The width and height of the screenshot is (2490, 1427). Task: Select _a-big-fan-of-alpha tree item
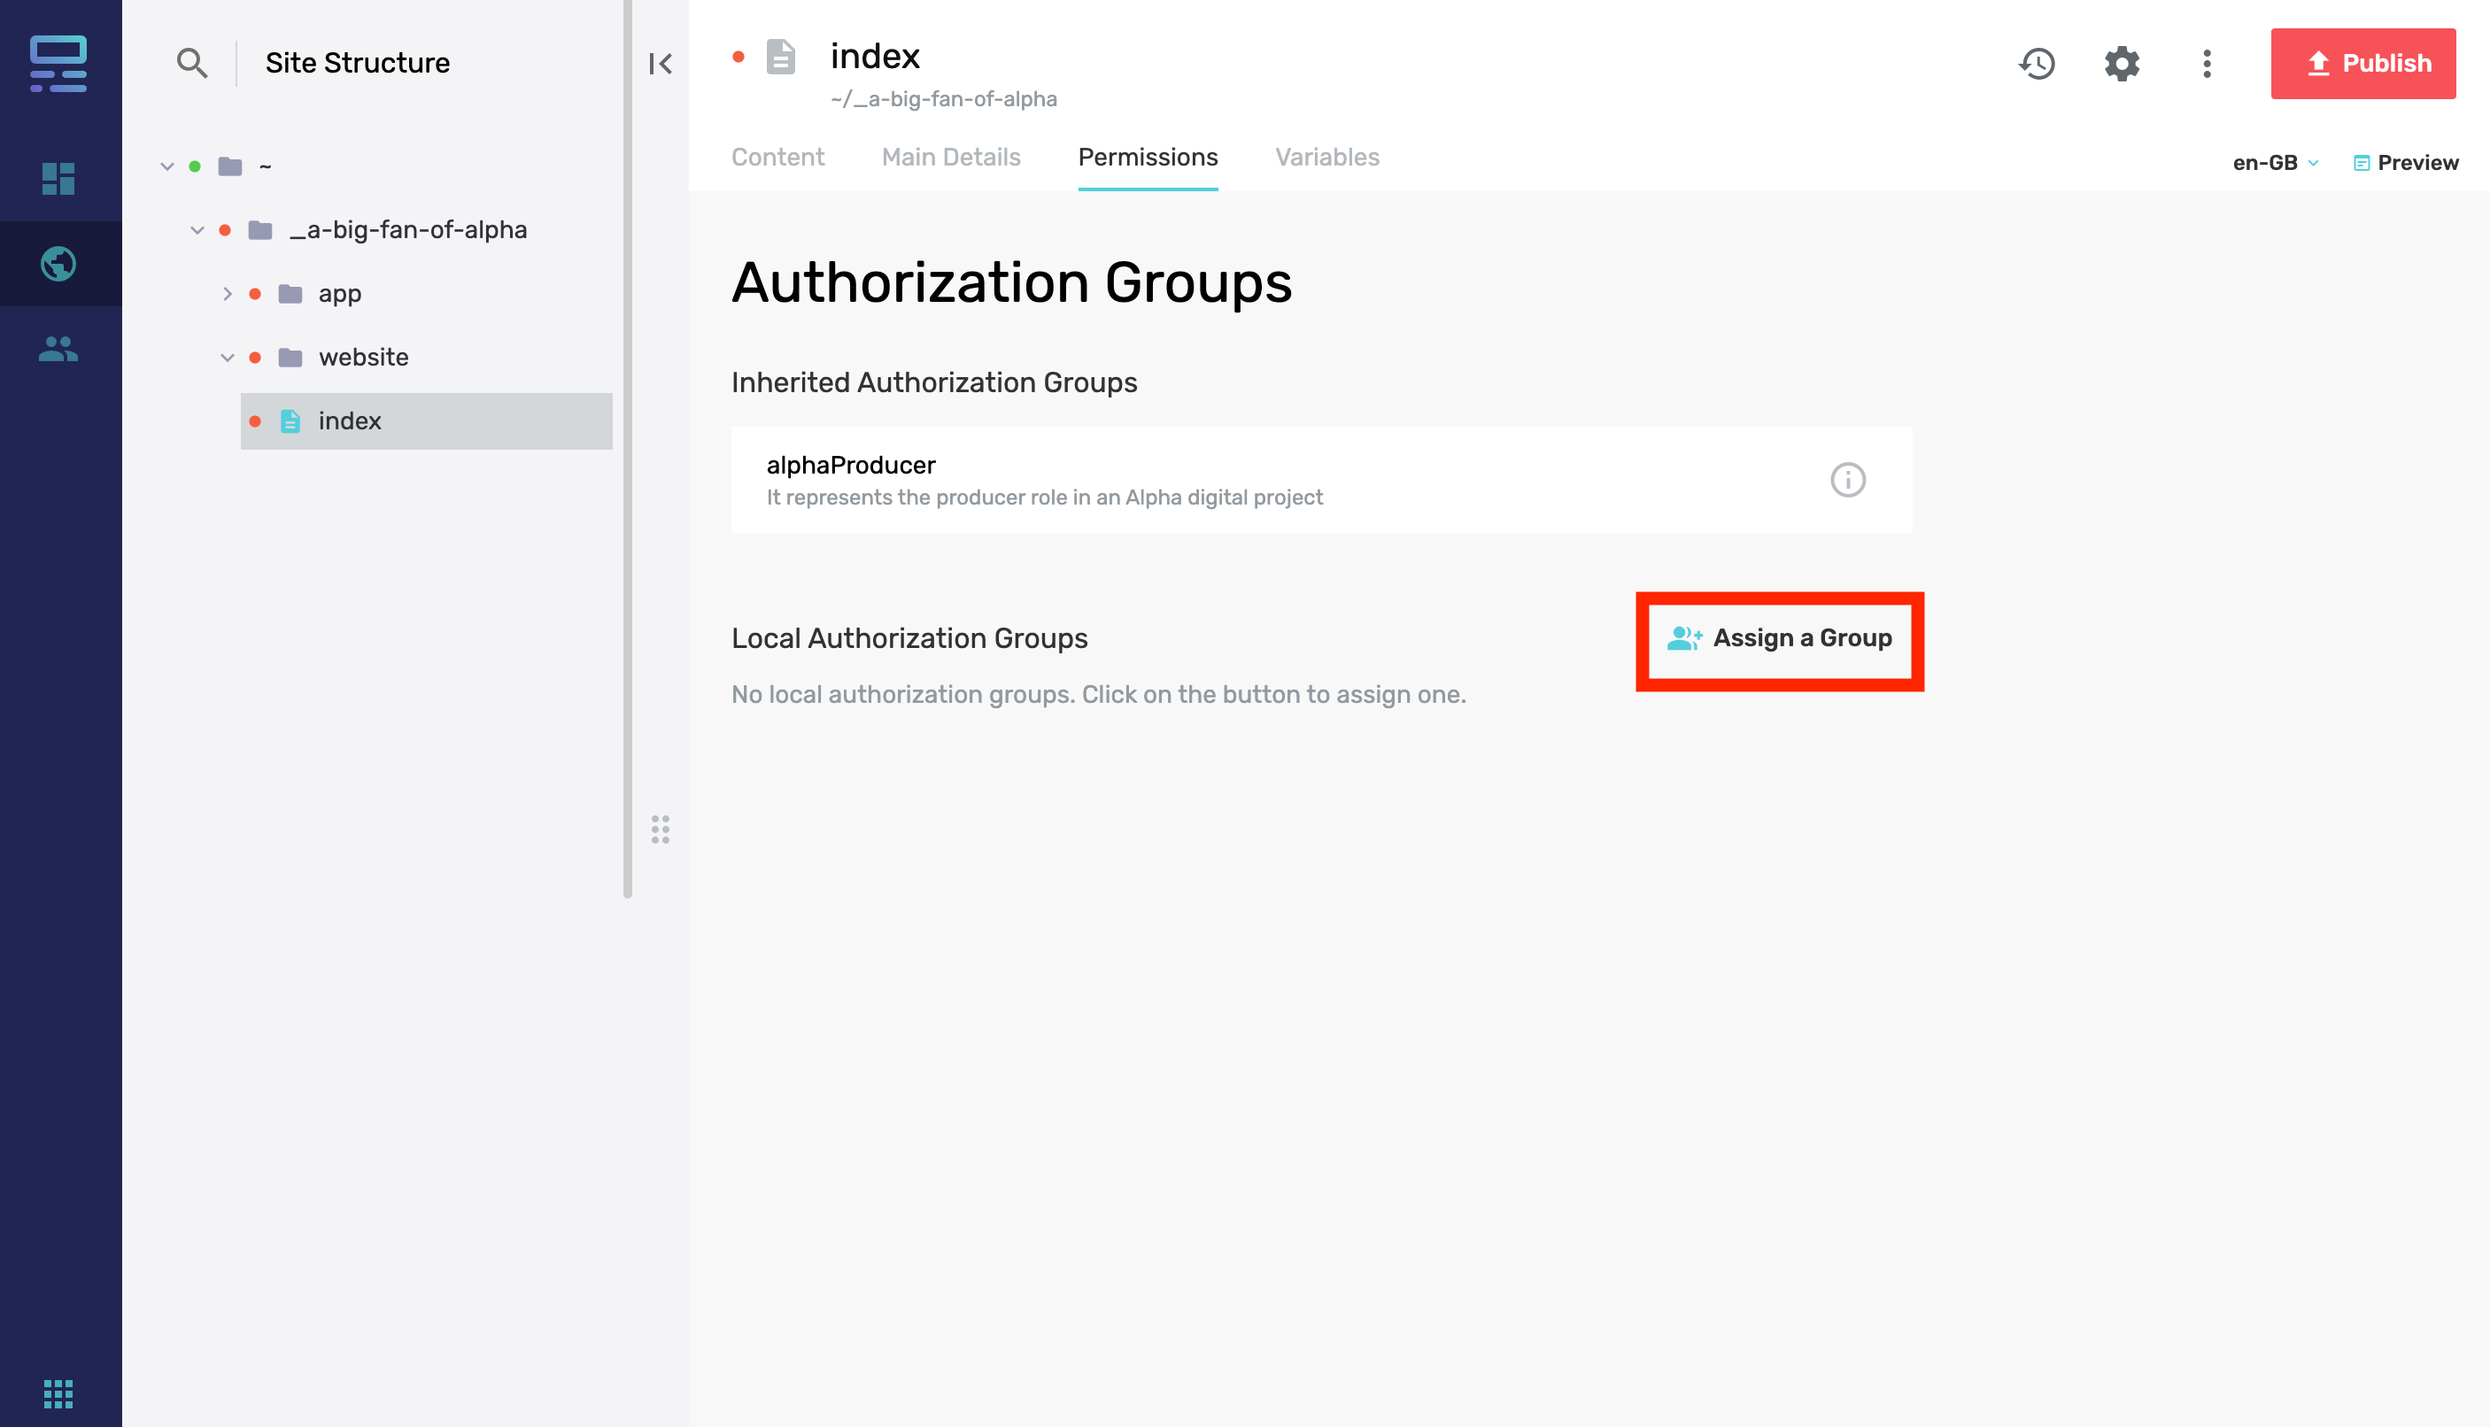tap(408, 229)
